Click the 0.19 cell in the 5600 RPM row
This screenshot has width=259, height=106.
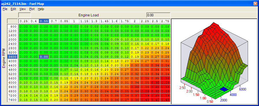(x=74, y=78)
